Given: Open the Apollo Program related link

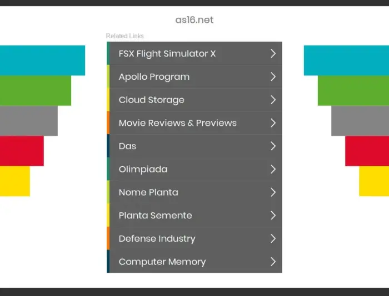Looking at the screenshot, I should click(154, 77).
